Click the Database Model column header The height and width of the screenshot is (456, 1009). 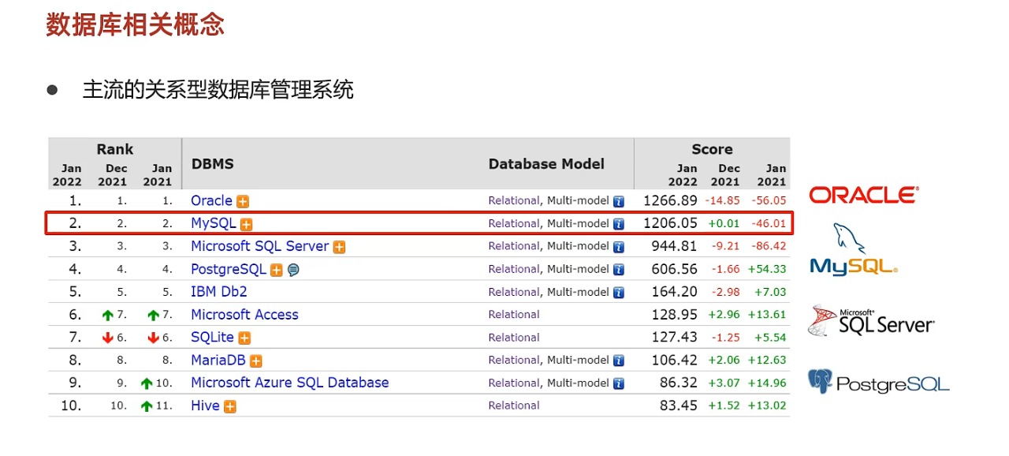click(546, 164)
